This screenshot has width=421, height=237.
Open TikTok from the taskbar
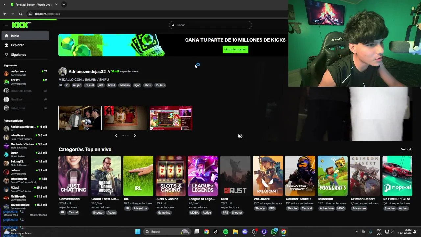point(216,232)
